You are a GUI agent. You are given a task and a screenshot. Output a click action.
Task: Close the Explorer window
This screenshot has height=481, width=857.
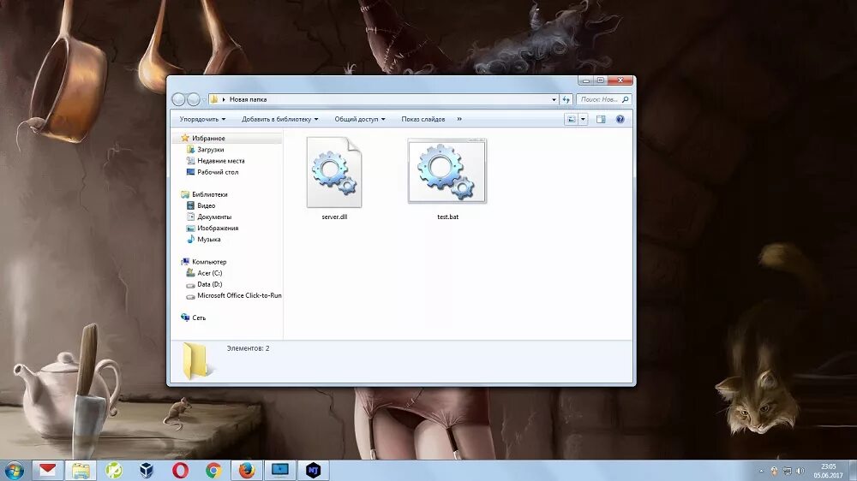point(620,80)
